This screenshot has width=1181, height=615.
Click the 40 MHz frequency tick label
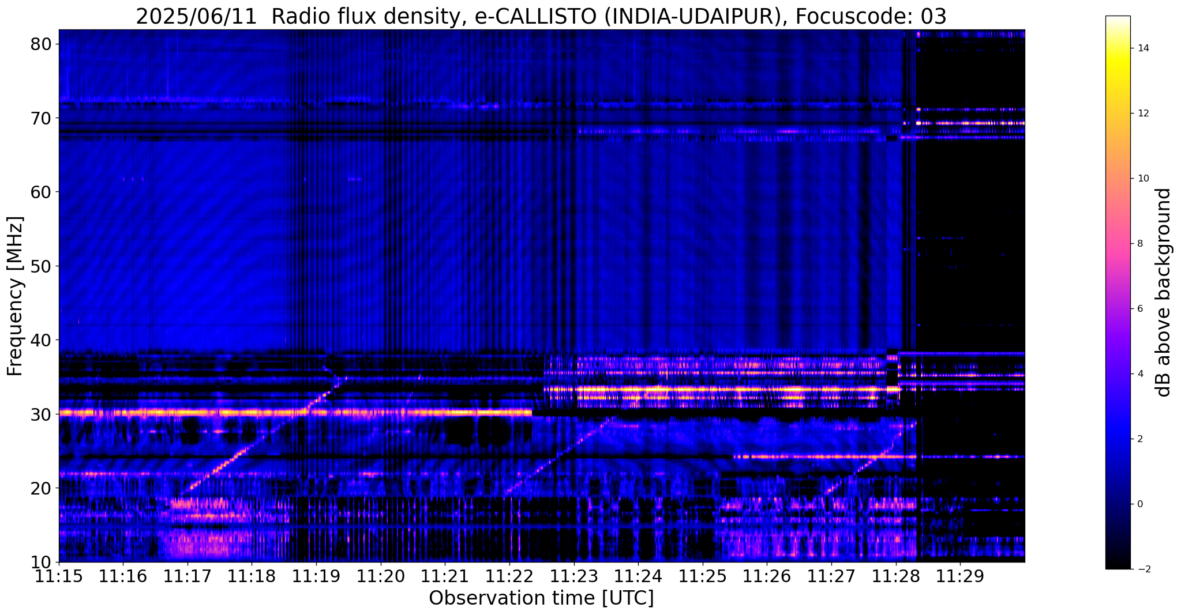pyautogui.click(x=40, y=340)
